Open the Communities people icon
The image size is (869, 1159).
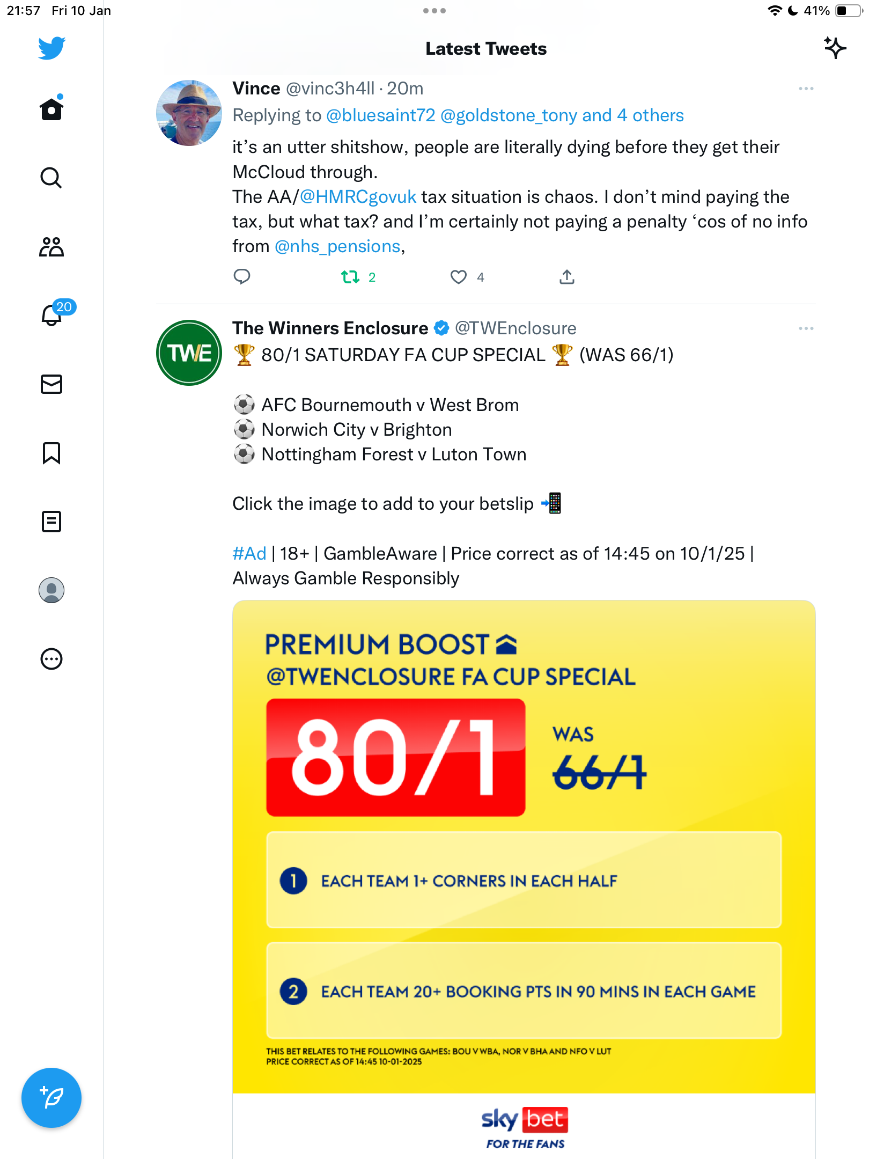pos(51,247)
